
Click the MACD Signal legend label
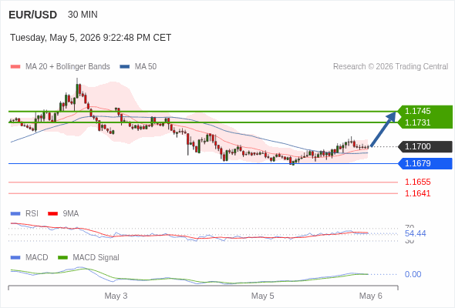96,258
